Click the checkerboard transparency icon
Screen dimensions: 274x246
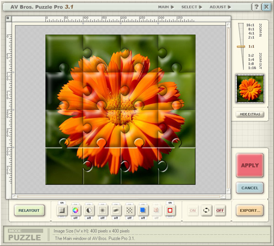(129, 210)
